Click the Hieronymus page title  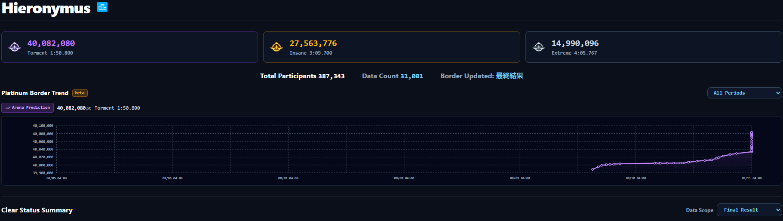[x=46, y=8]
